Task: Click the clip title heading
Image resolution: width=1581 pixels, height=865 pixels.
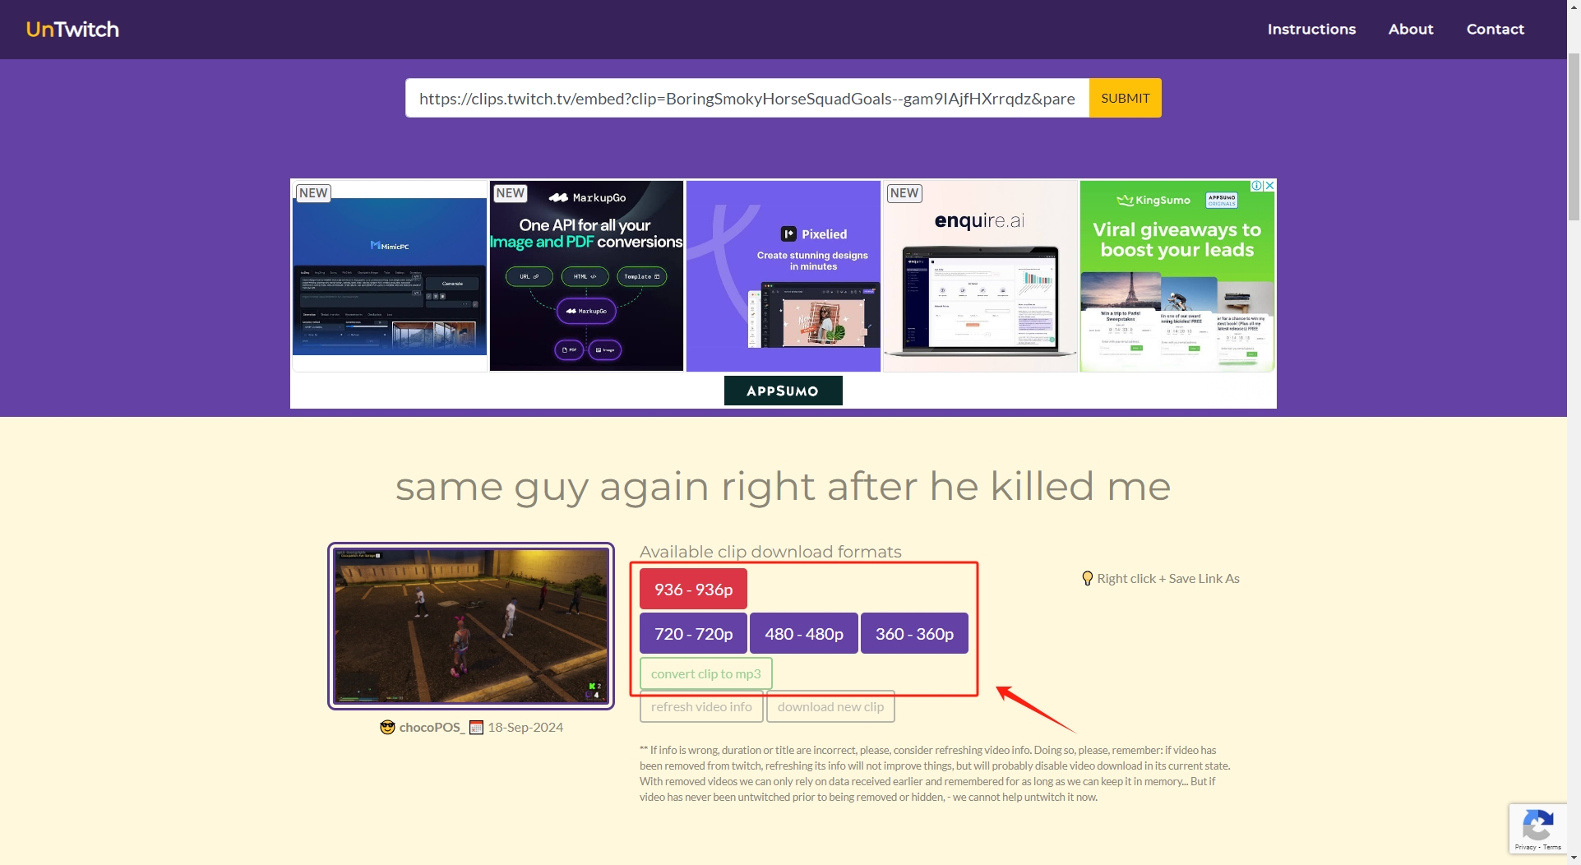Action: tap(783, 486)
